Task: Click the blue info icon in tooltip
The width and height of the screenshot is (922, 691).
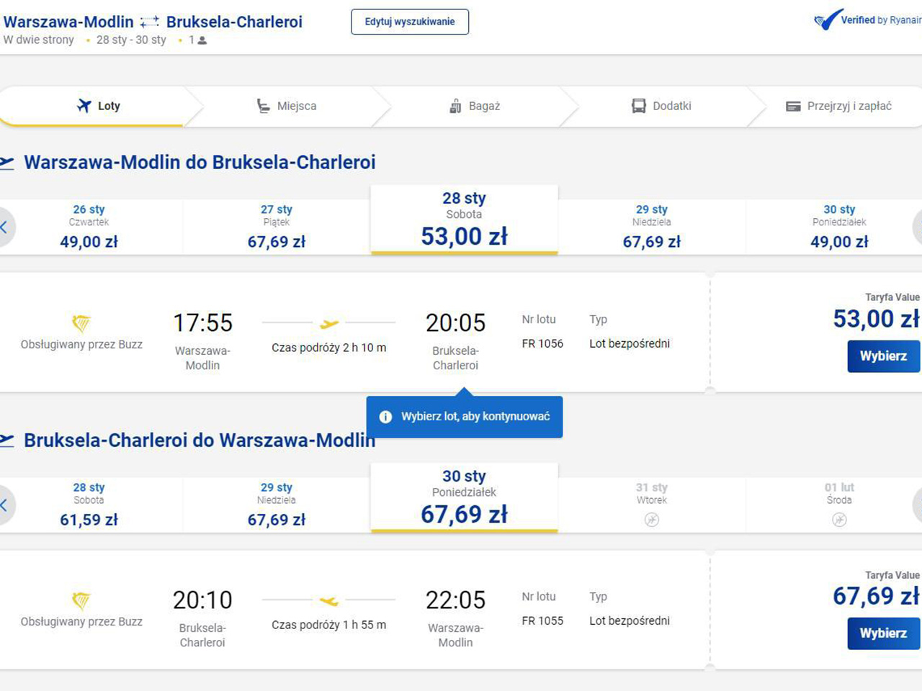Action: pos(385,417)
